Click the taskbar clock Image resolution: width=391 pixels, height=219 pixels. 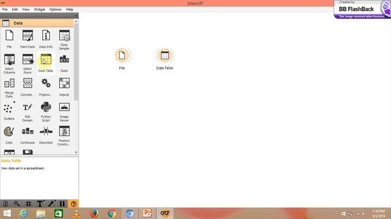[x=379, y=214]
